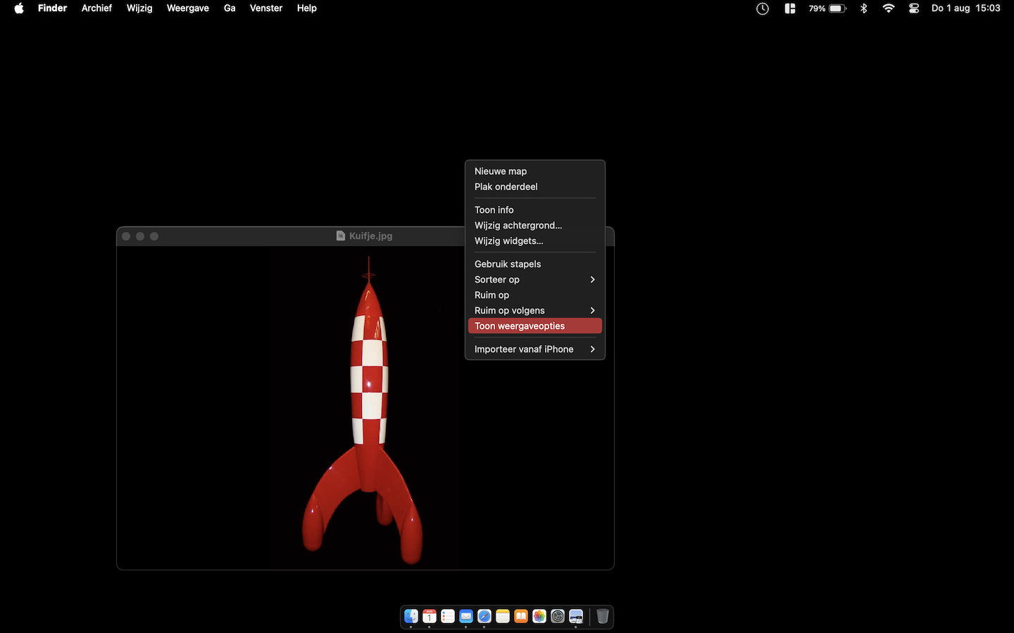Choose Wijzig widgets… from the context menu
1014x633 pixels.
coord(535,241)
